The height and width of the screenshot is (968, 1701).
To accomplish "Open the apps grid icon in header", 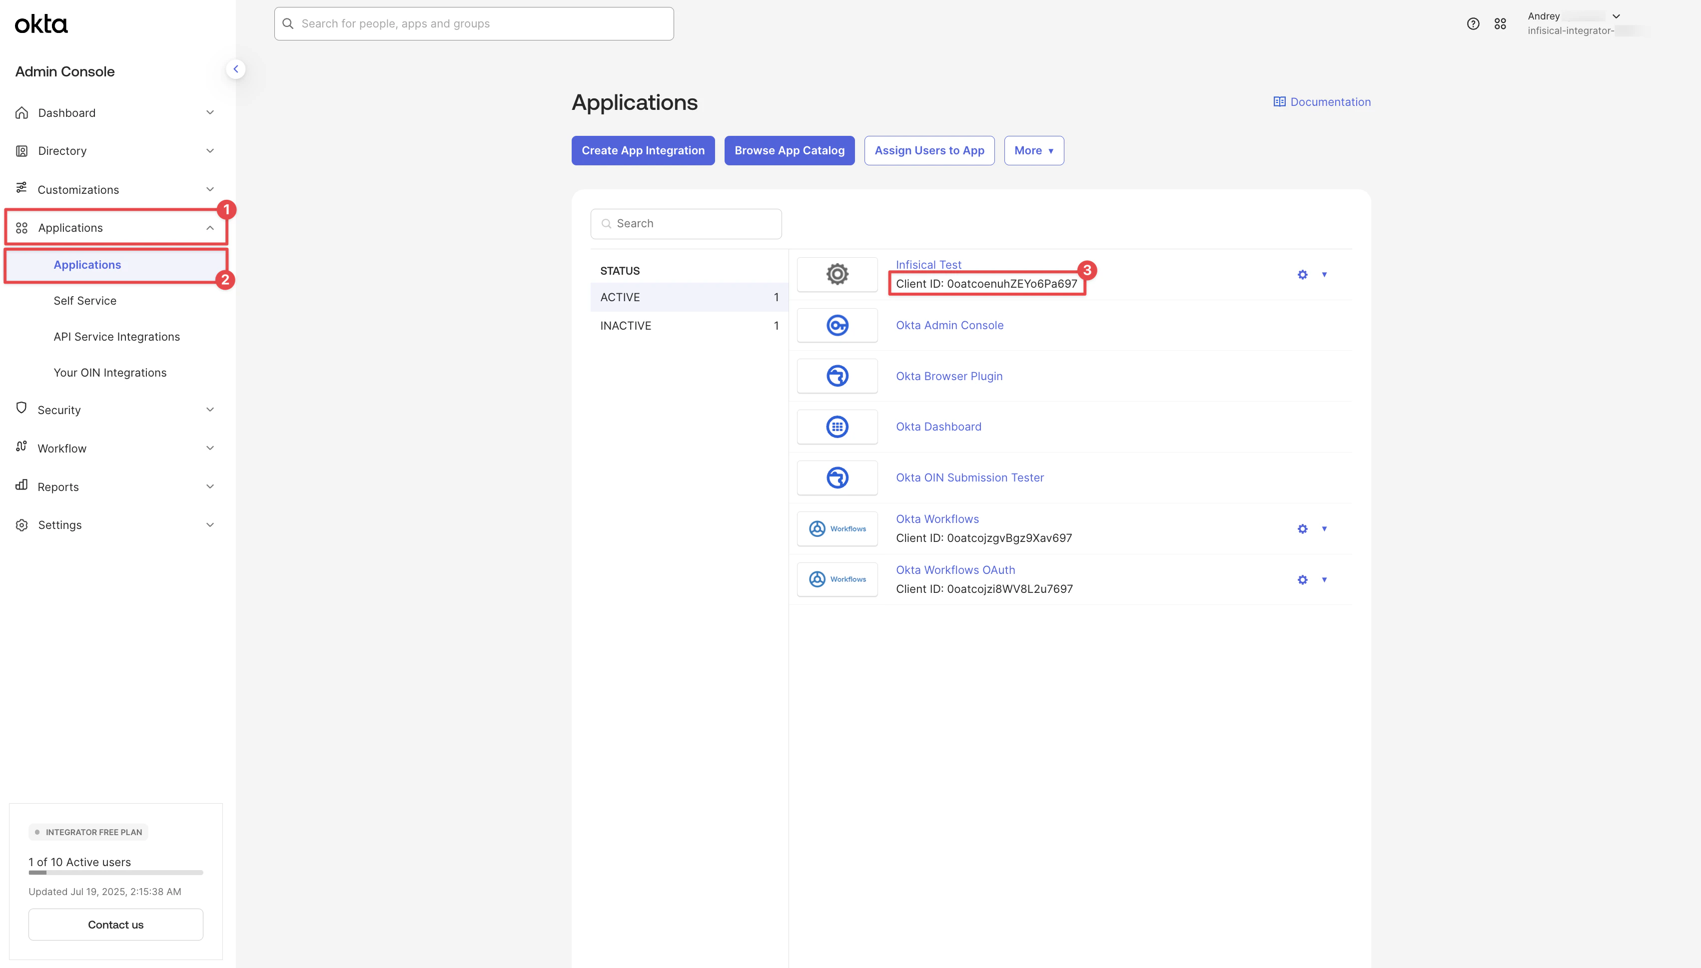I will tap(1500, 24).
